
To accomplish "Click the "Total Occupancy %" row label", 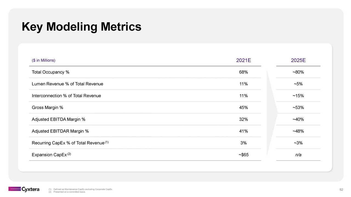I will point(50,72).
